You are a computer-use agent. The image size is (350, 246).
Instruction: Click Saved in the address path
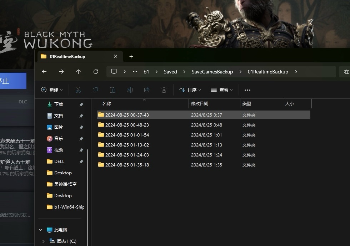pos(170,72)
